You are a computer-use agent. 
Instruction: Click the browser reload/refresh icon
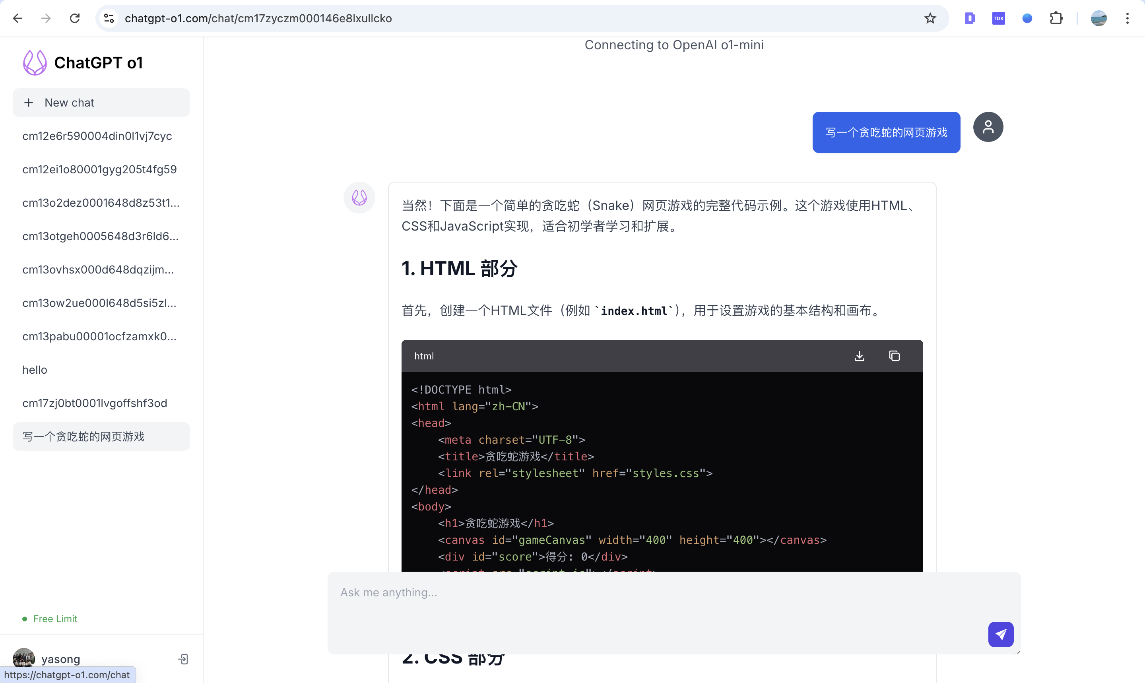point(73,18)
